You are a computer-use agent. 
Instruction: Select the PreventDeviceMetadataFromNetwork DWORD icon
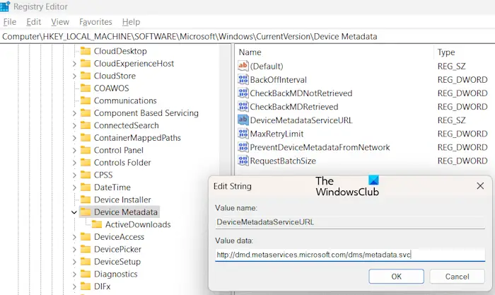[243, 147]
